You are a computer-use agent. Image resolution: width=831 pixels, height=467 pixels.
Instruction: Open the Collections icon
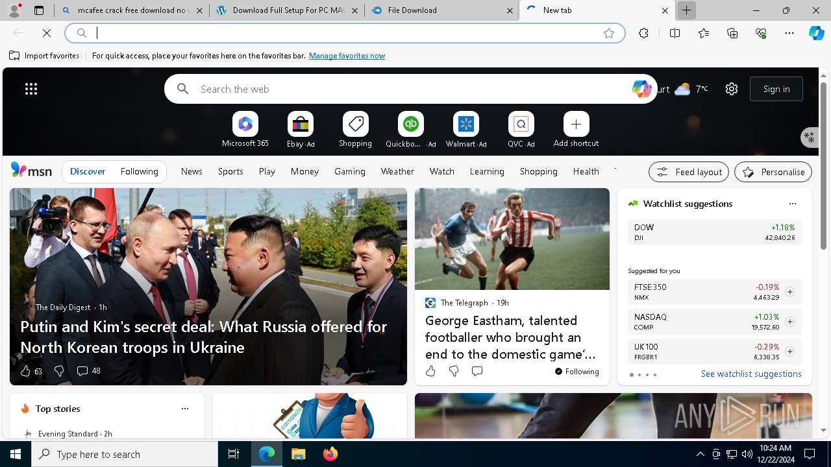pos(732,33)
